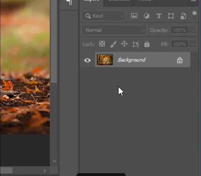Unlock the Background layer via padlock
Image resolution: width=201 pixels, height=176 pixels.
(180, 60)
